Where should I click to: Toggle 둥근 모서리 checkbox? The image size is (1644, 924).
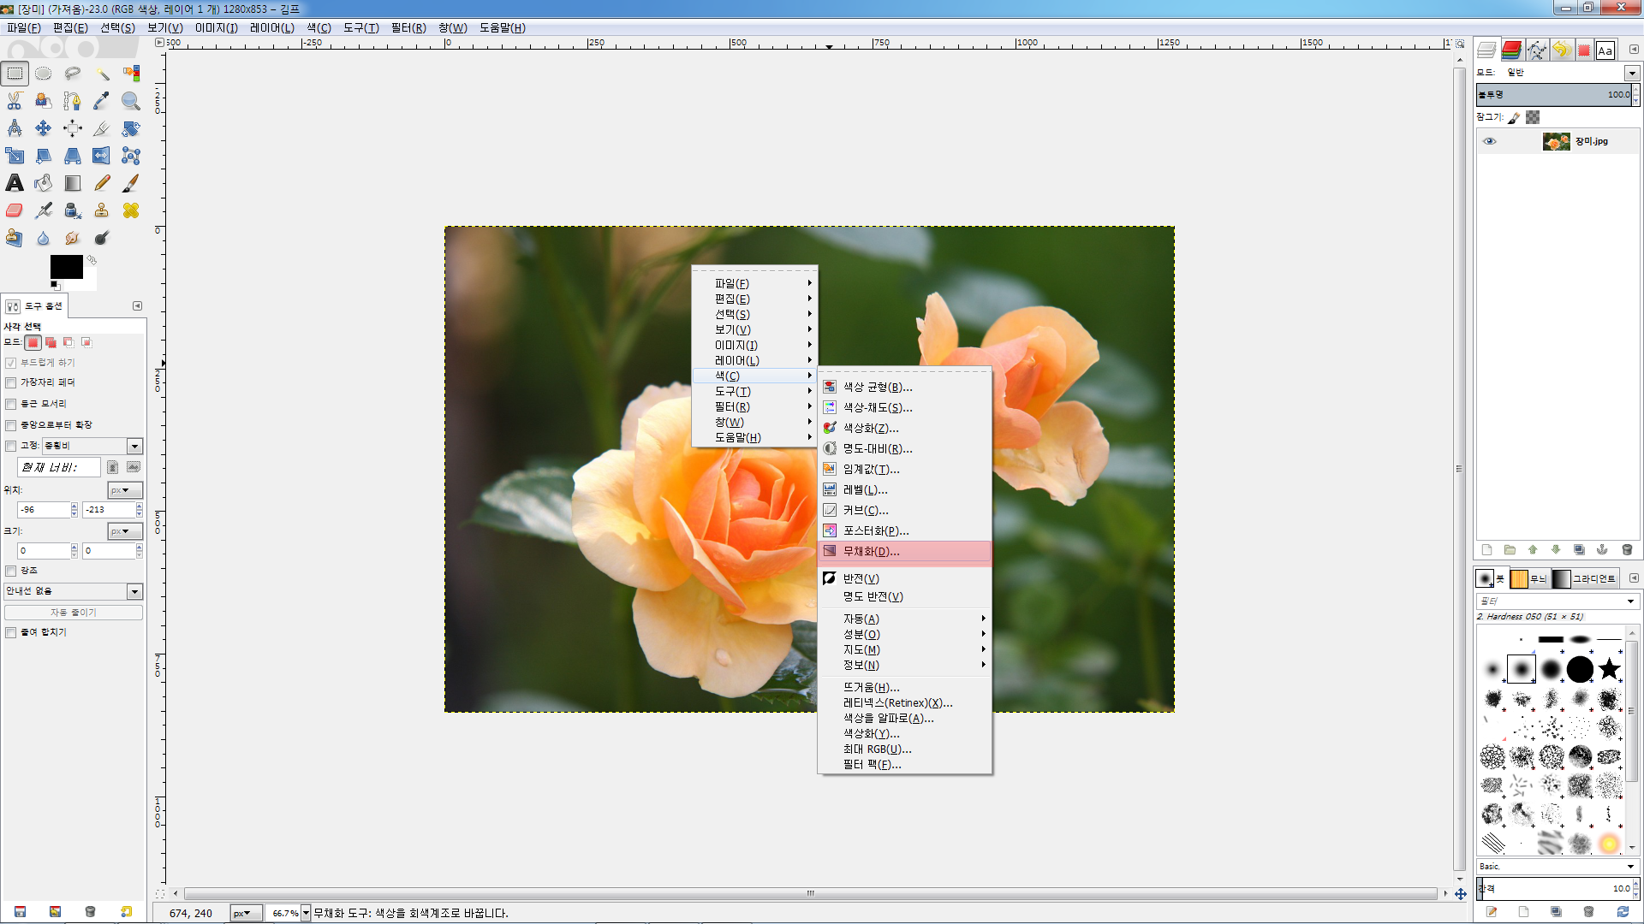coord(11,404)
